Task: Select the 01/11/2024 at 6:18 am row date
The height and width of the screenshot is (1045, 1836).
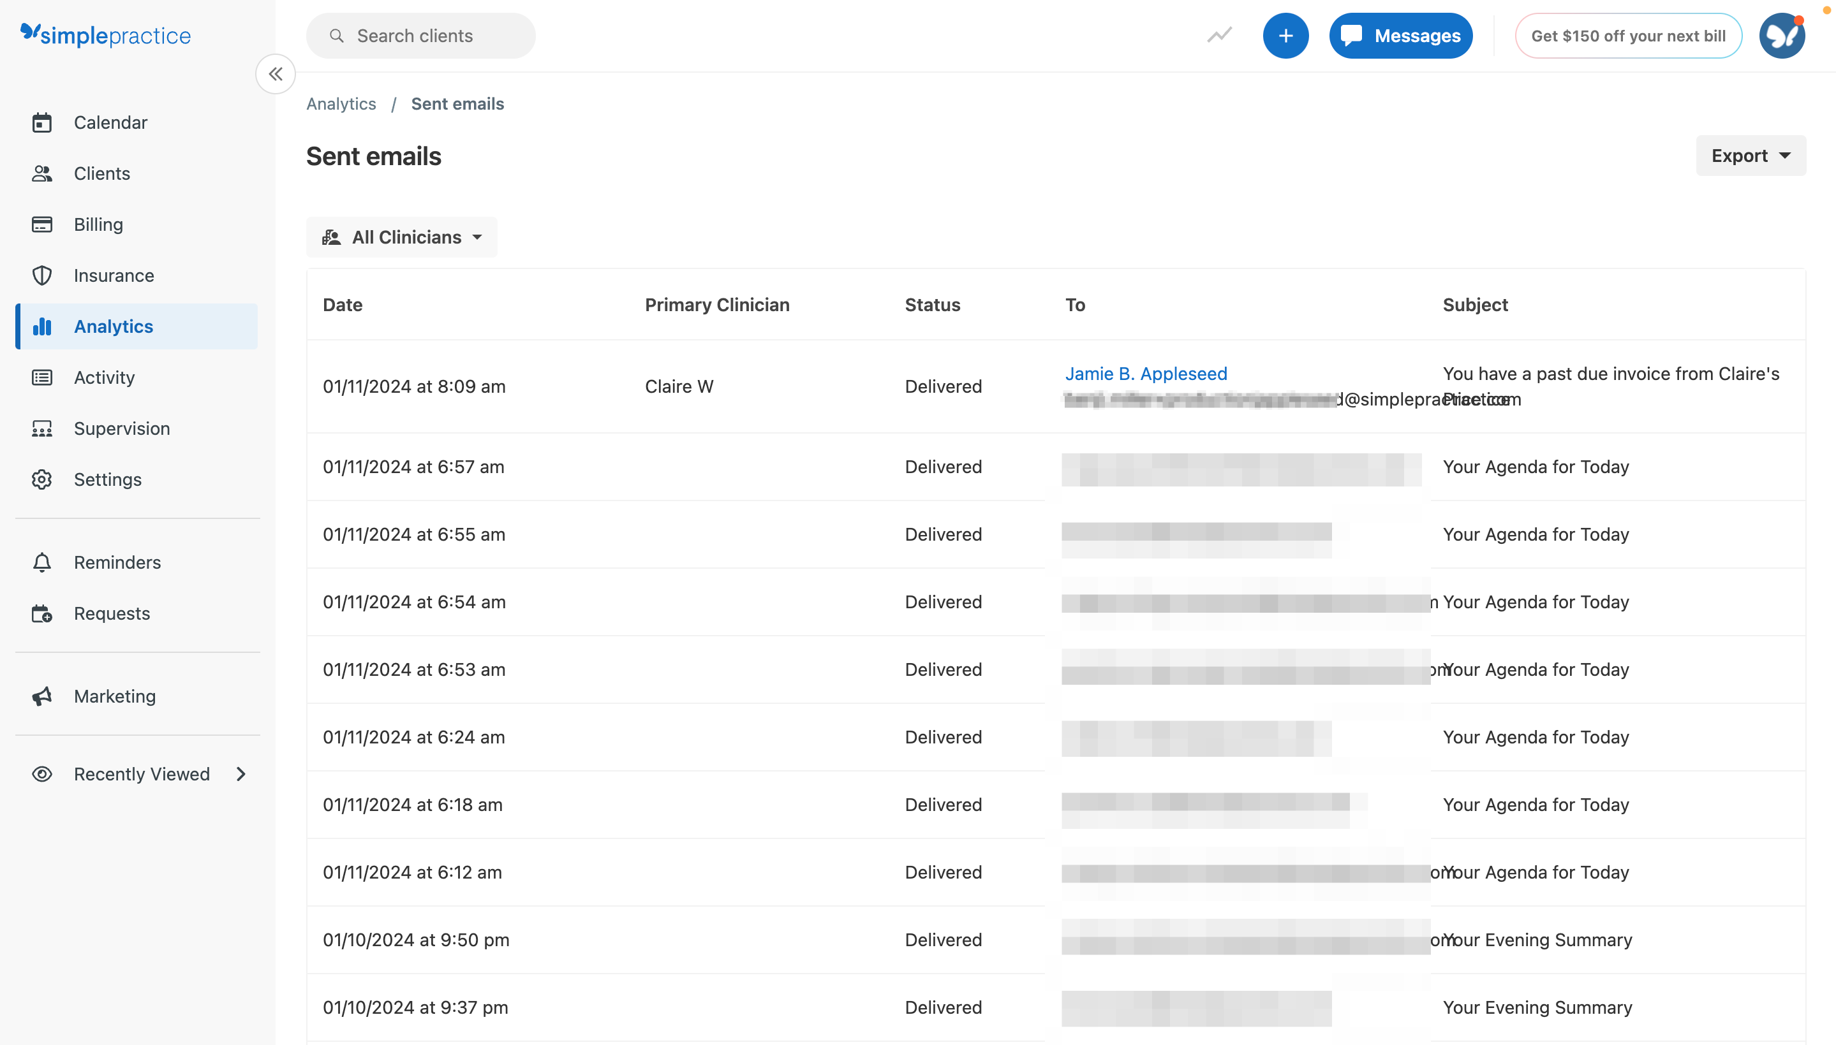Action: pyautogui.click(x=413, y=805)
